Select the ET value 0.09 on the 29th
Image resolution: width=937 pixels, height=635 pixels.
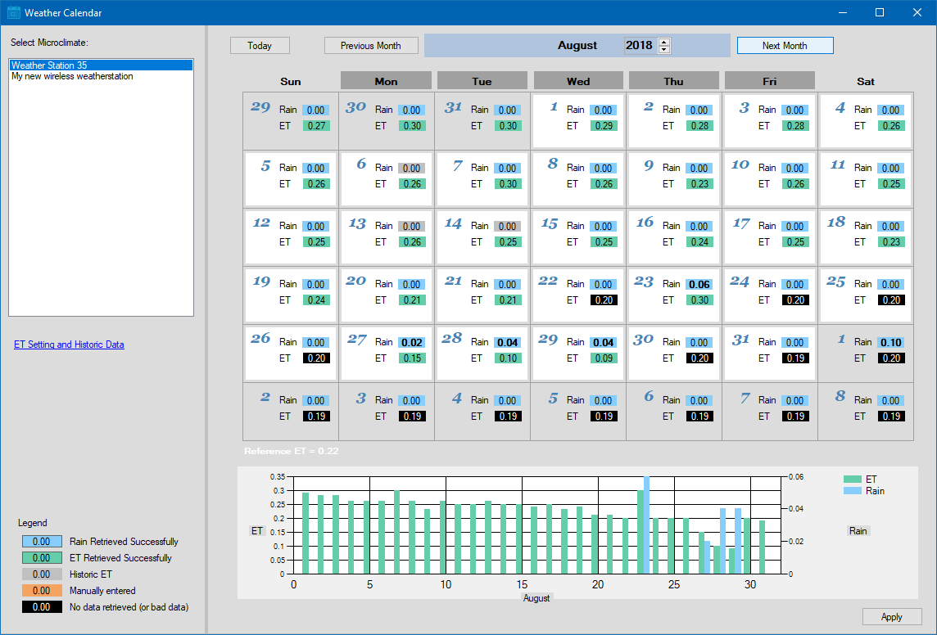[x=604, y=358]
